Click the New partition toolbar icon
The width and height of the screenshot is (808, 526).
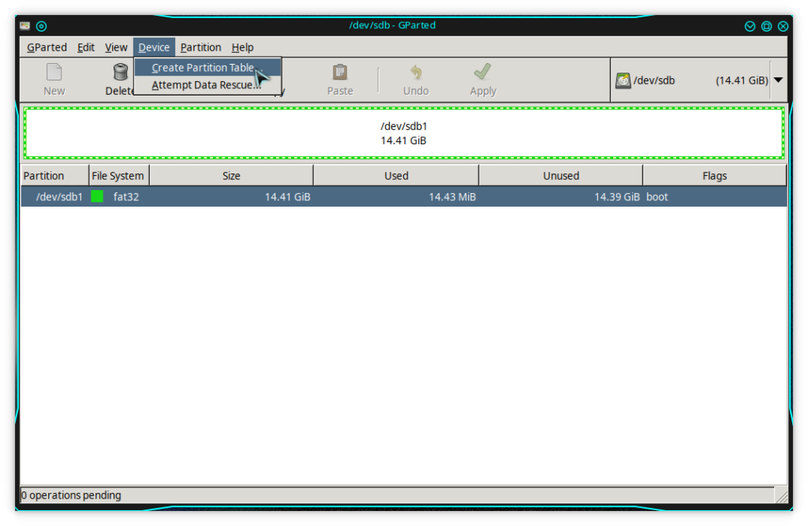54,73
